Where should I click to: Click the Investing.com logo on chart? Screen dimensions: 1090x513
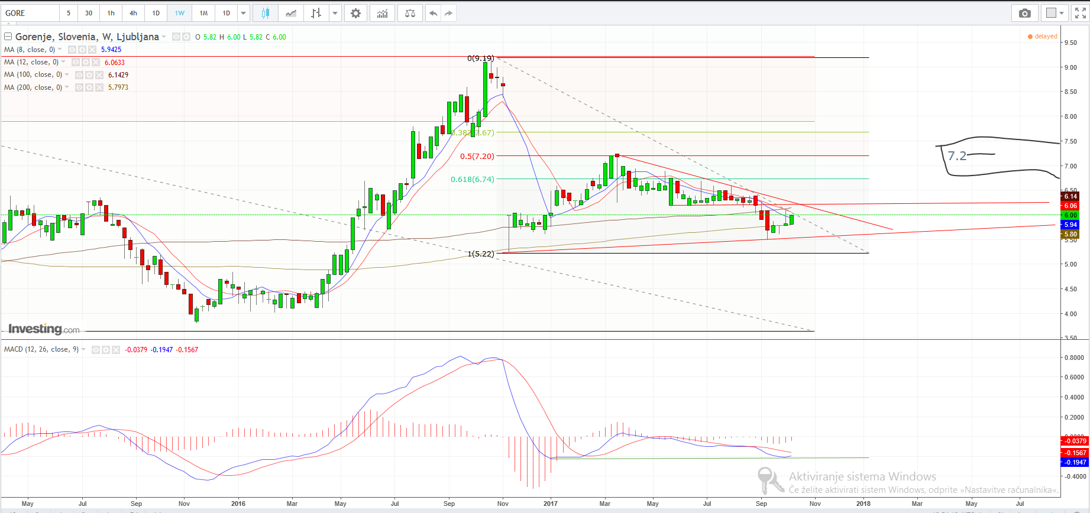[x=44, y=329]
